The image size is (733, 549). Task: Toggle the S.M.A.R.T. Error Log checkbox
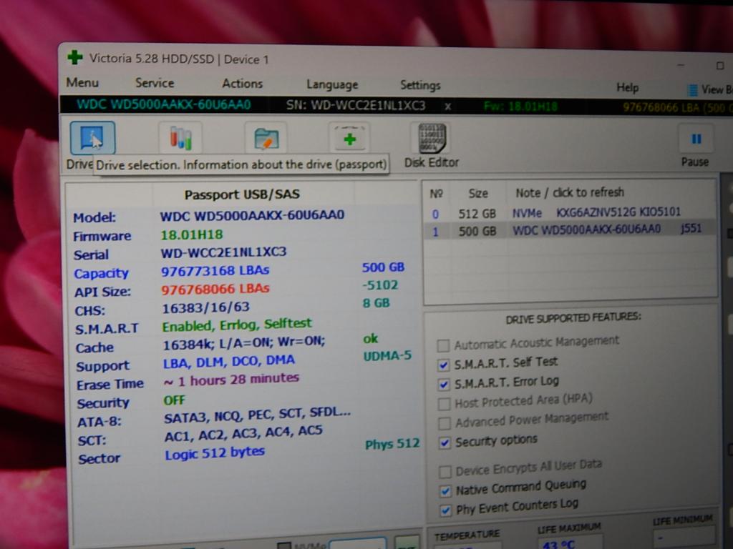click(445, 384)
